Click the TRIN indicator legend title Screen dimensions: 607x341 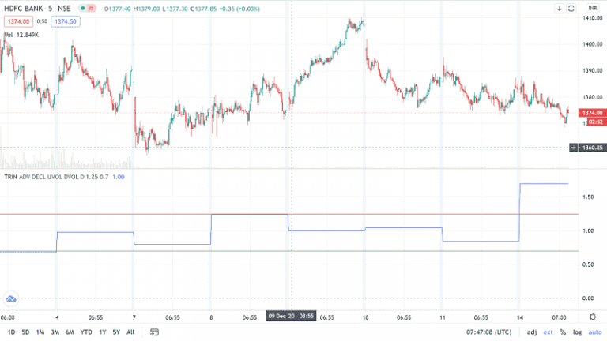(x=11, y=176)
